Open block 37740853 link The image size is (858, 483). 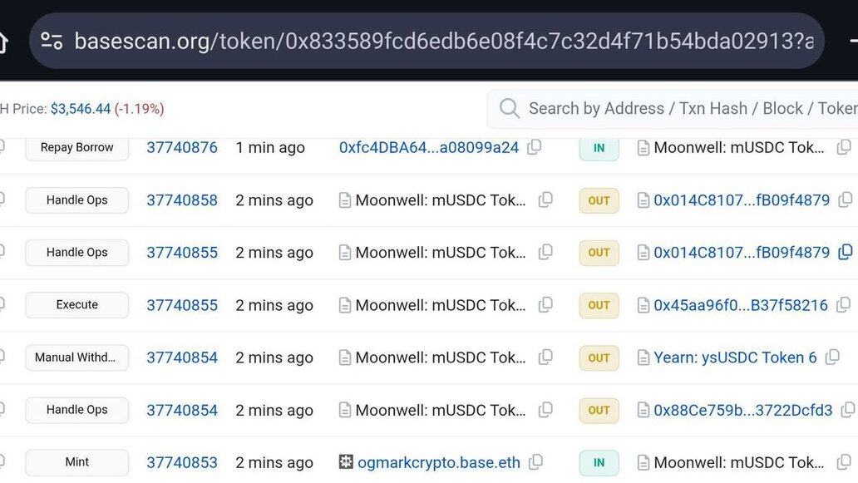182,463
